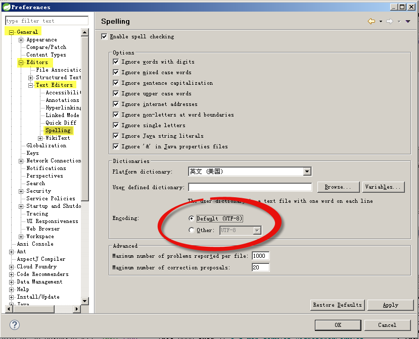Click the back navigation arrow icon
Viewport: 419px width, 339px height.
pyautogui.click(x=371, y=21)
